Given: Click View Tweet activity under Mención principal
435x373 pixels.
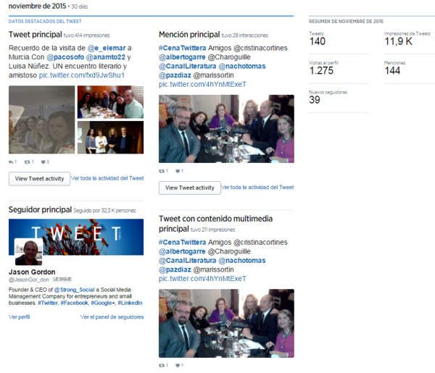Looking at the screenshot, I should 190,188.
